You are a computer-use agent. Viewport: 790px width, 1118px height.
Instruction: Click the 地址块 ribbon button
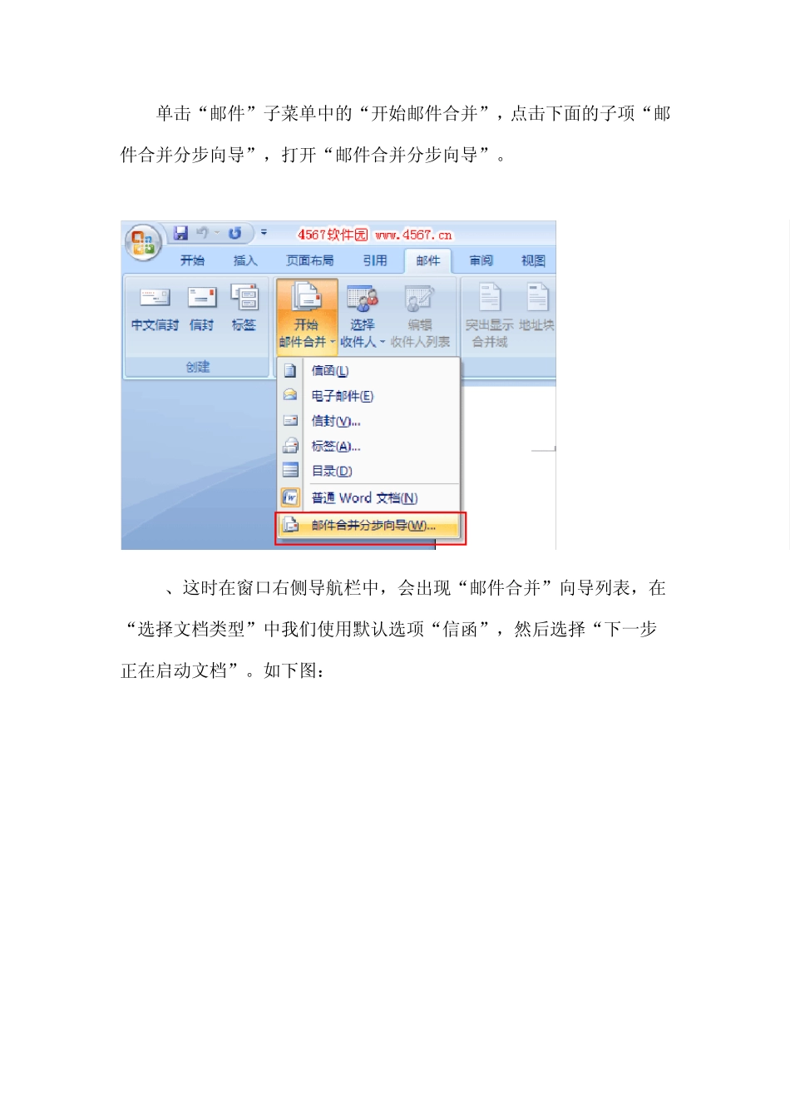(x=536, y=307)
